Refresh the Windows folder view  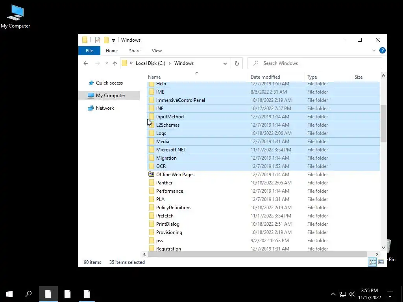pyautogui.click(x=237, y=63)
